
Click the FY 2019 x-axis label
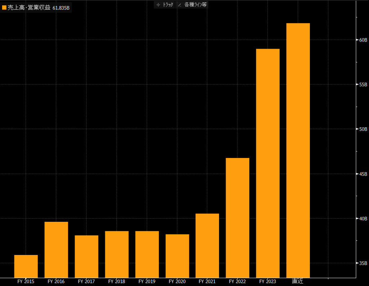pyautogui.click(x=147, y=281)
